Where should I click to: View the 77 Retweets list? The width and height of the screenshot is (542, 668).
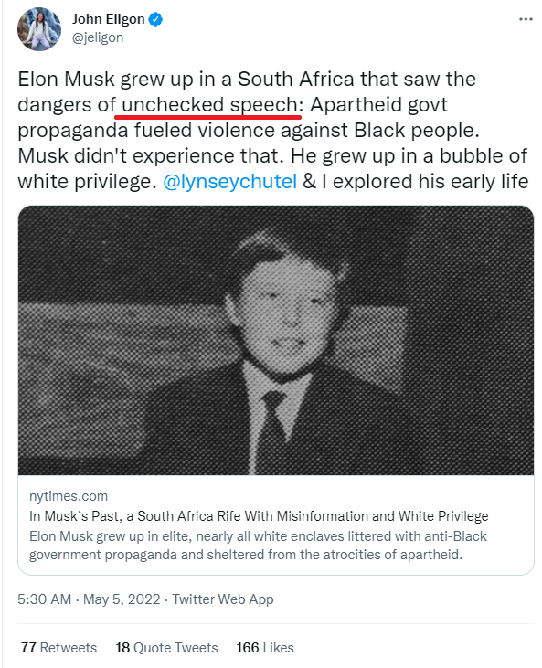click(x=58, y=648)
